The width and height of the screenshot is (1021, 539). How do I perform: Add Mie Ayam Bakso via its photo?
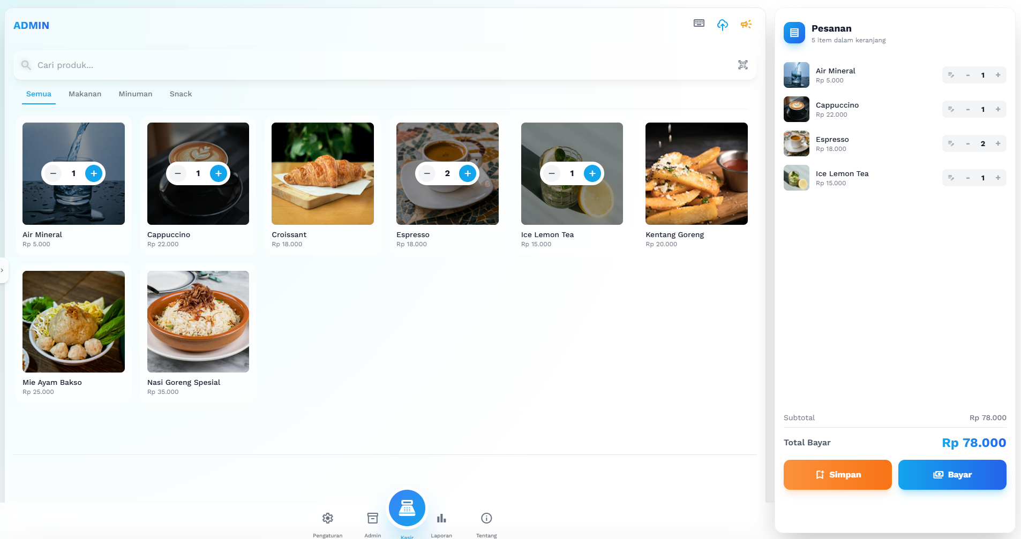pyautogui.click(x=73, y=321)
